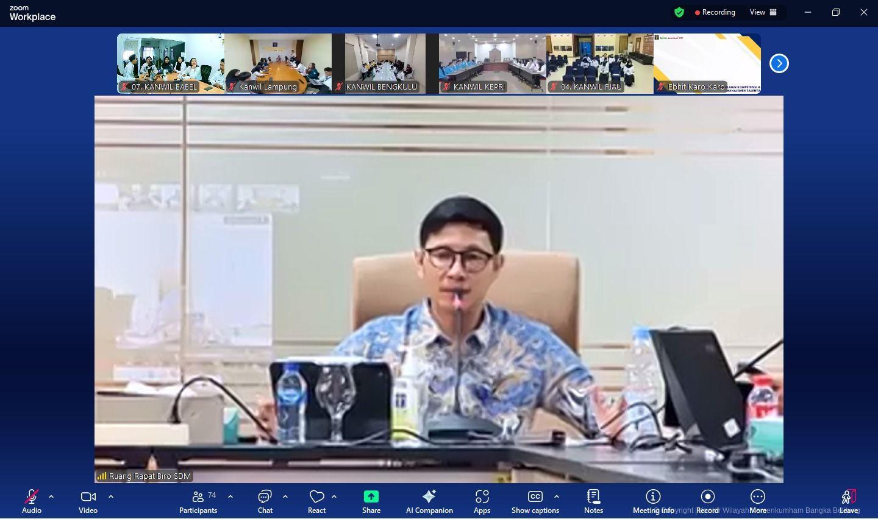Unmute the microphone with the Audio button

32,501
